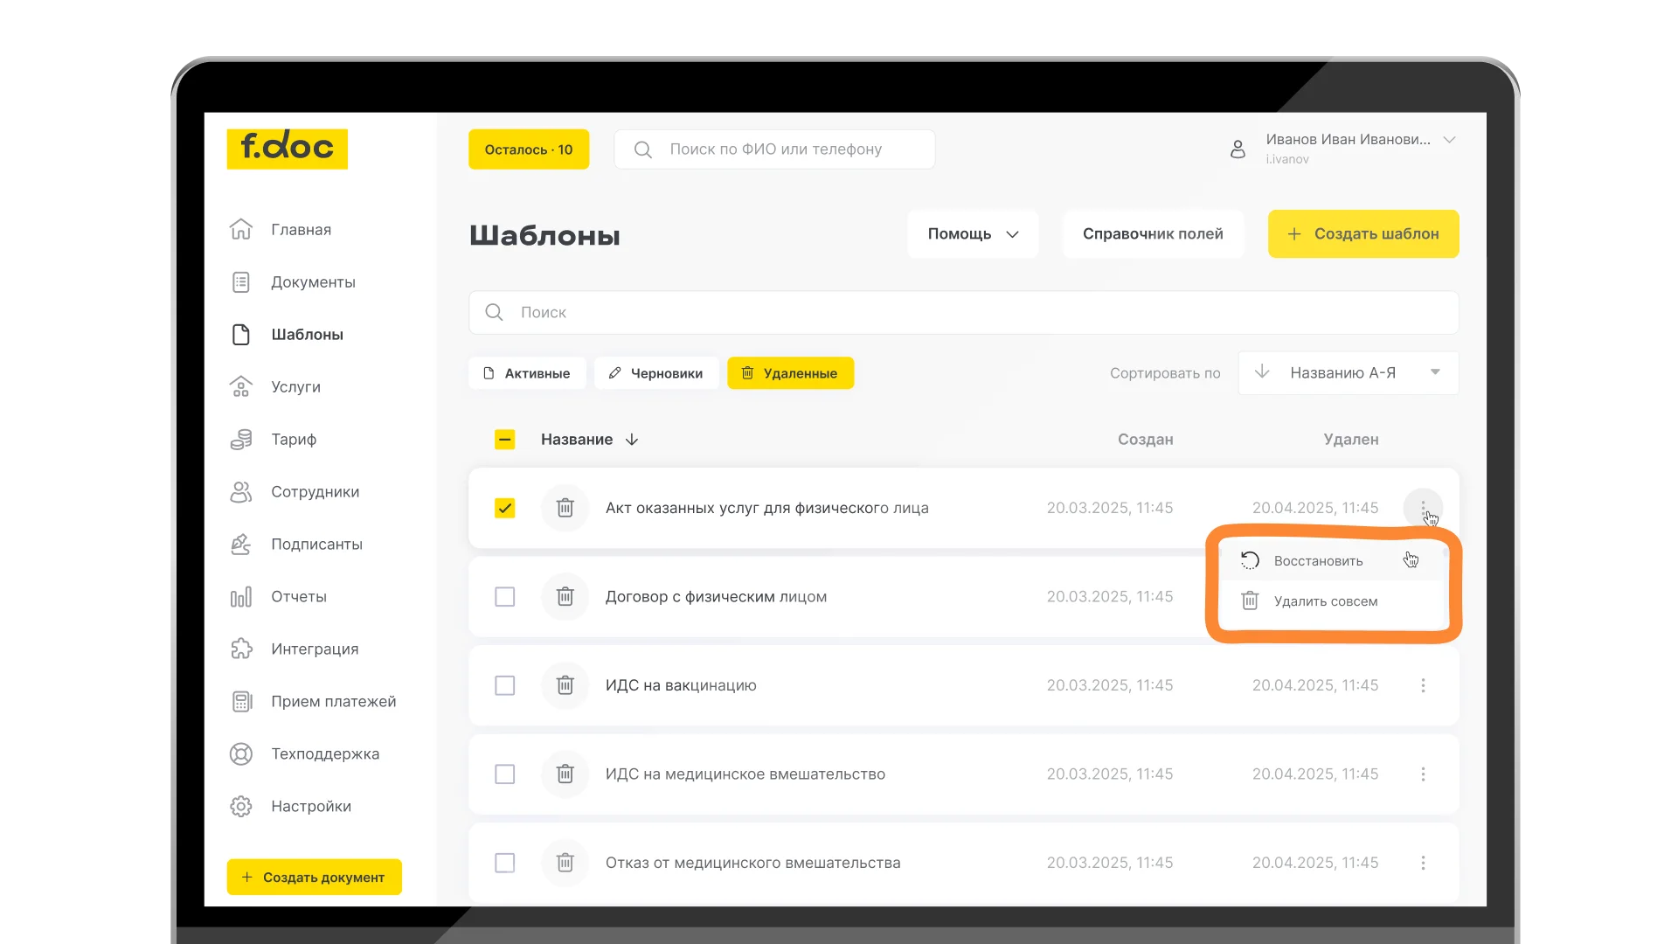Open Главная from the sidebar
This screenshot has height=944, width=1678.
tap(300, 230)
